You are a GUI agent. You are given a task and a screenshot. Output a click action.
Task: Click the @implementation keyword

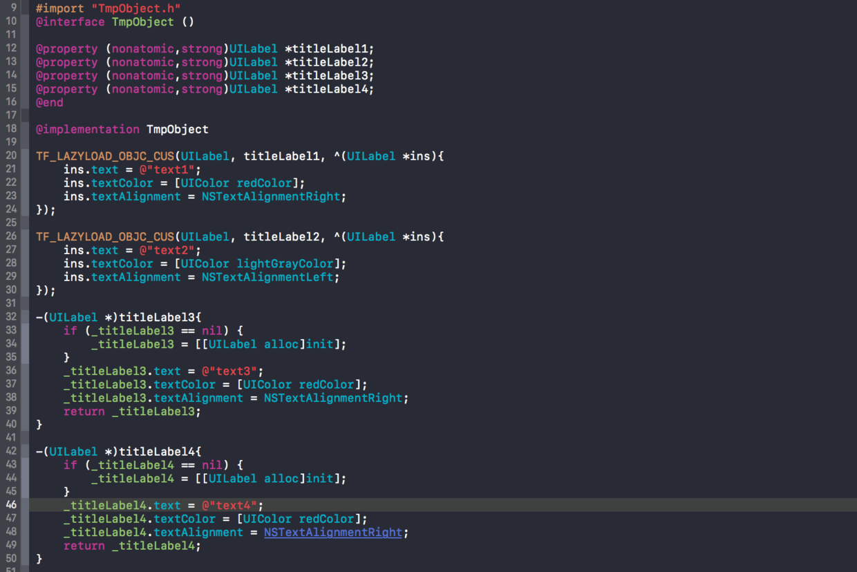[x=87, y=129]
